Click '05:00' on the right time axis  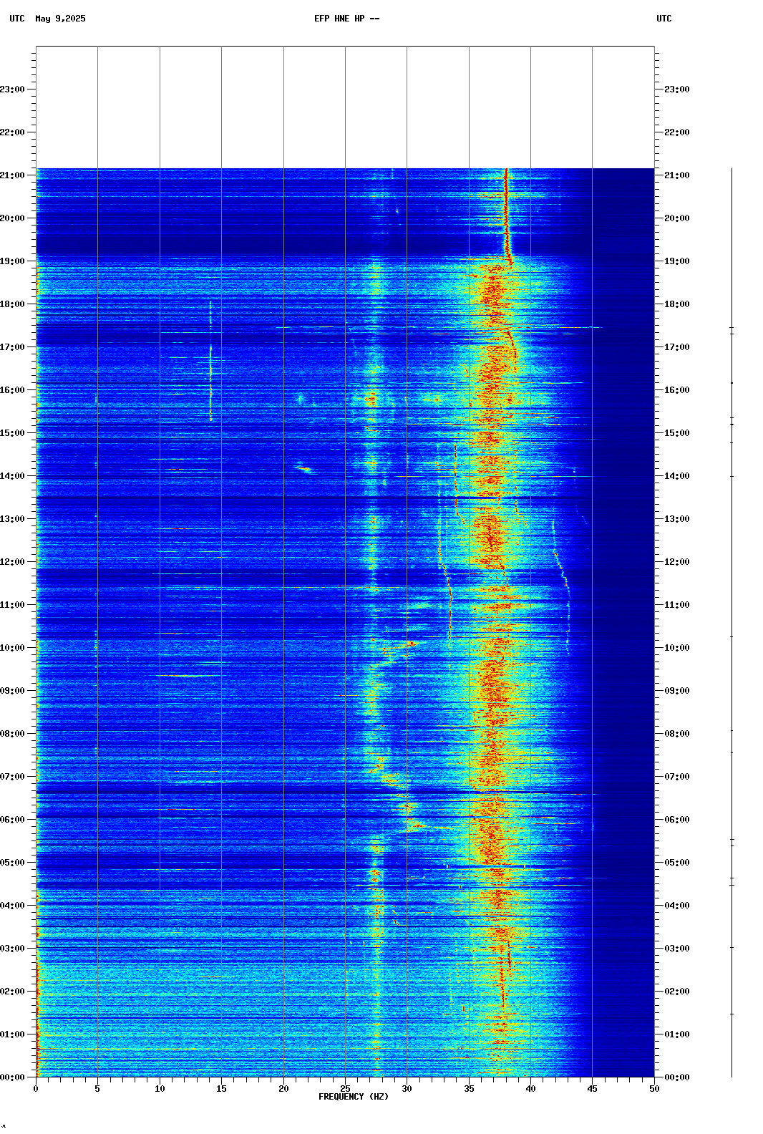click(x=677, y=863)
